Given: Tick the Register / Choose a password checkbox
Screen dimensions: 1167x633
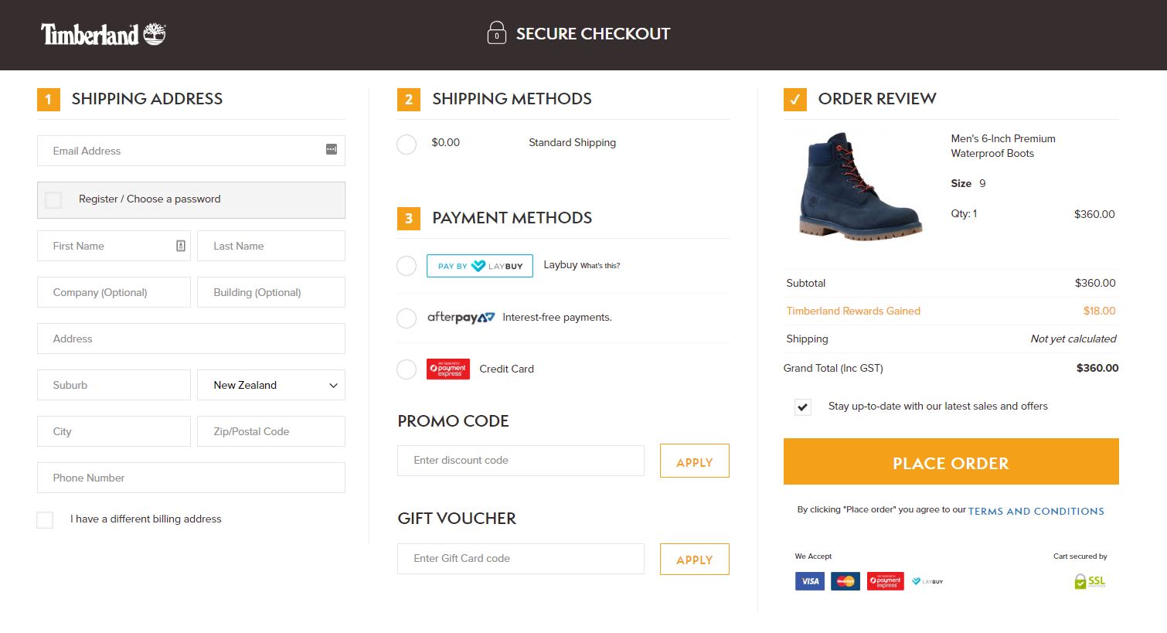Looking at the screenshot, I should (53, 200).
